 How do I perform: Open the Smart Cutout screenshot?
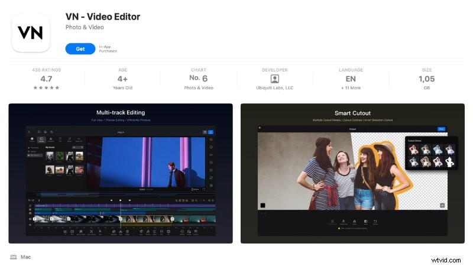352,173
